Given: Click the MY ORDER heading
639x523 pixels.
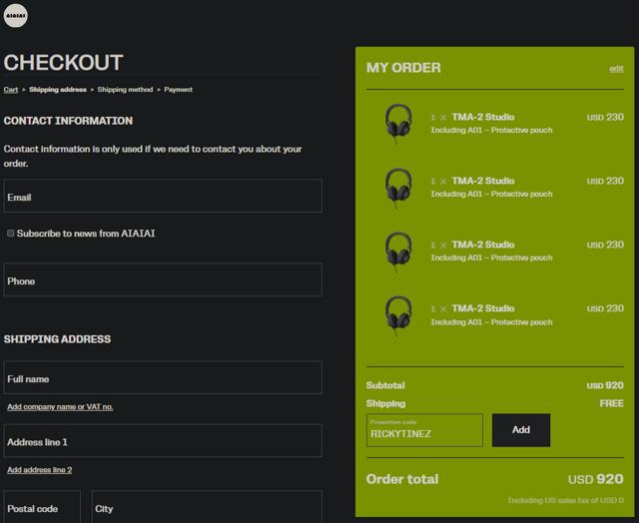Looking at the screenshot, I should (x=403, y=68).
